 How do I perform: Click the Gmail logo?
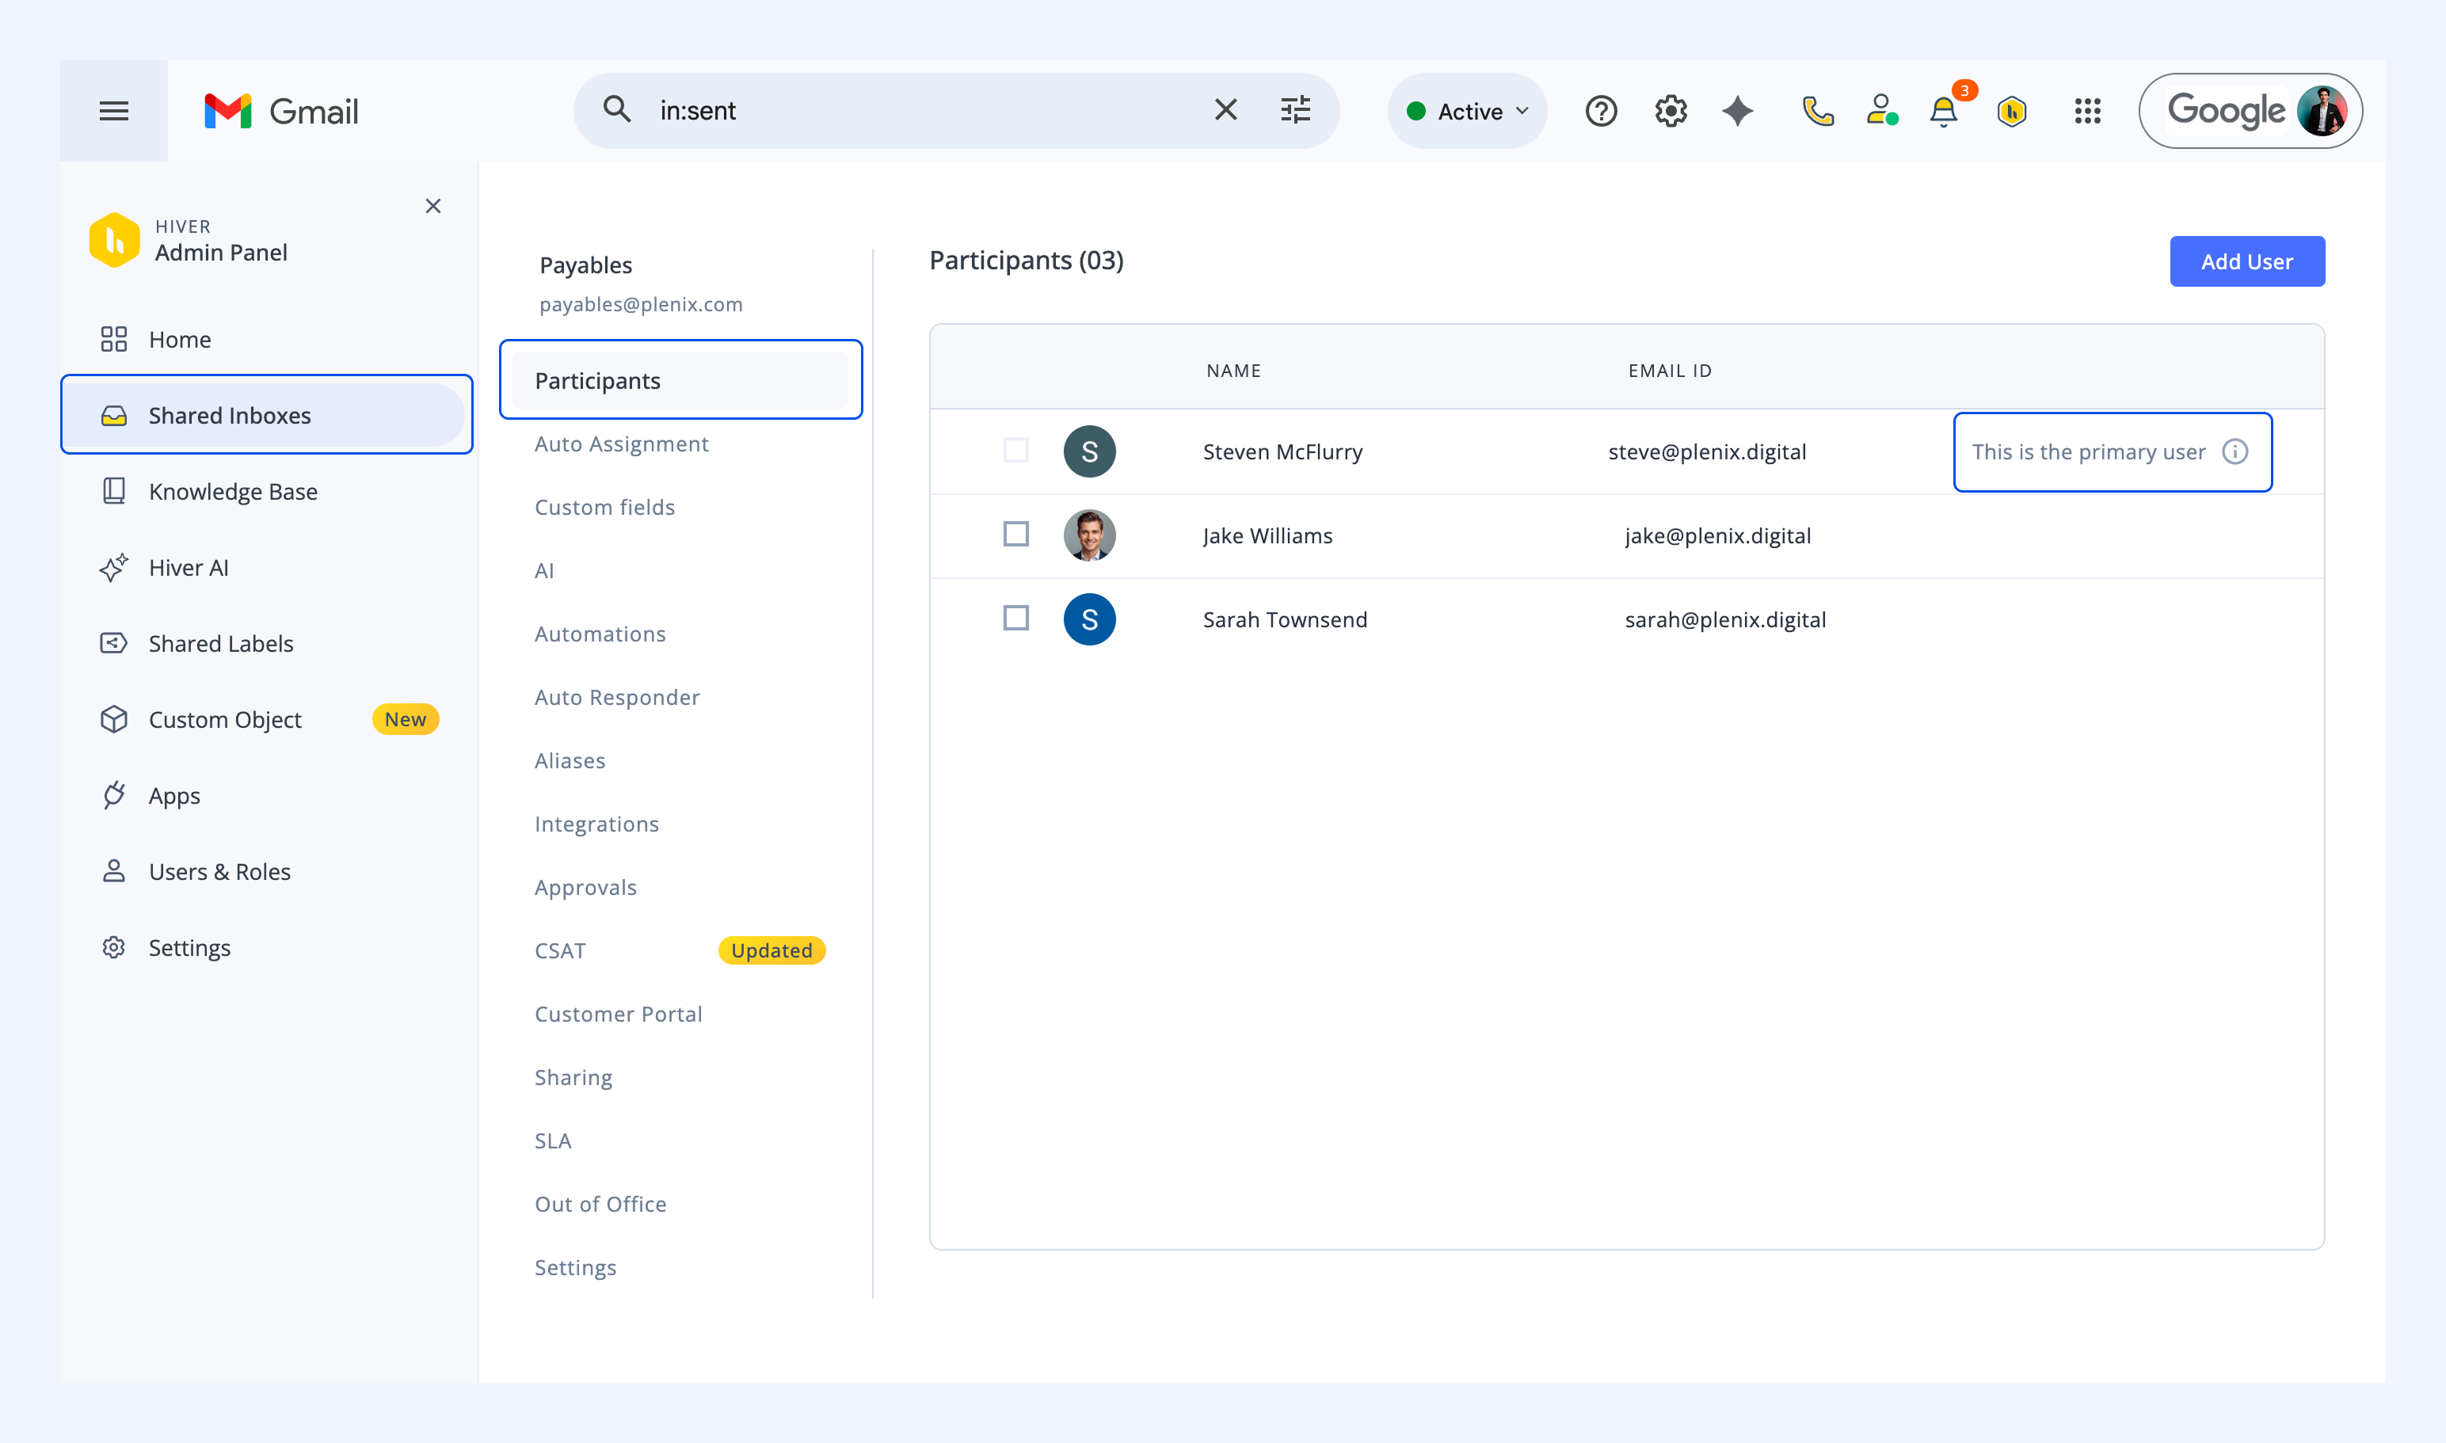(x=281, y=111)
